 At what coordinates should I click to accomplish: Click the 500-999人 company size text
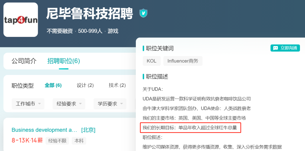[x=90, y=31]
